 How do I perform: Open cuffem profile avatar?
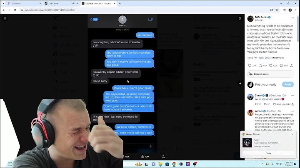click(250, 113)
